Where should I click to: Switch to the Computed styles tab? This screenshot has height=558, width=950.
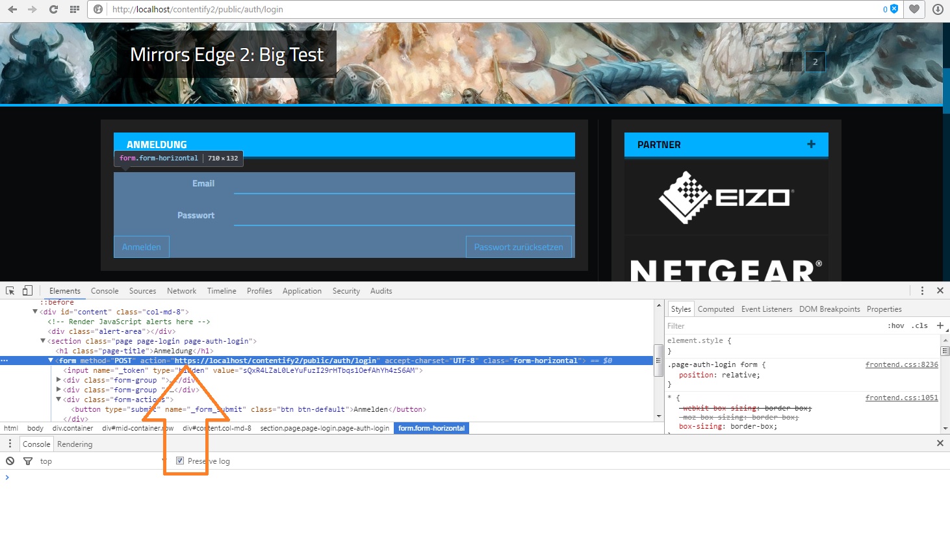[x=715, y=309]
